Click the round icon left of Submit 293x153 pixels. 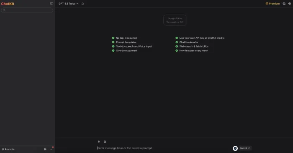tap(235, 148)
